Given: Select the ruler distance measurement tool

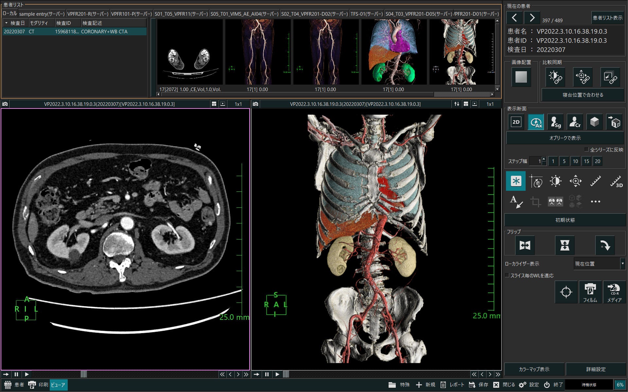Looking at the screenshot, I should click(x=596, y=181).
